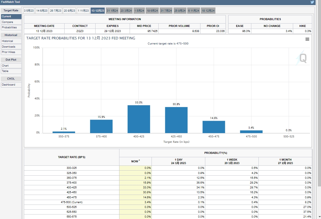Open the Historical data page
This screenshot has width=321, height=219.
[x=8, y=41]
